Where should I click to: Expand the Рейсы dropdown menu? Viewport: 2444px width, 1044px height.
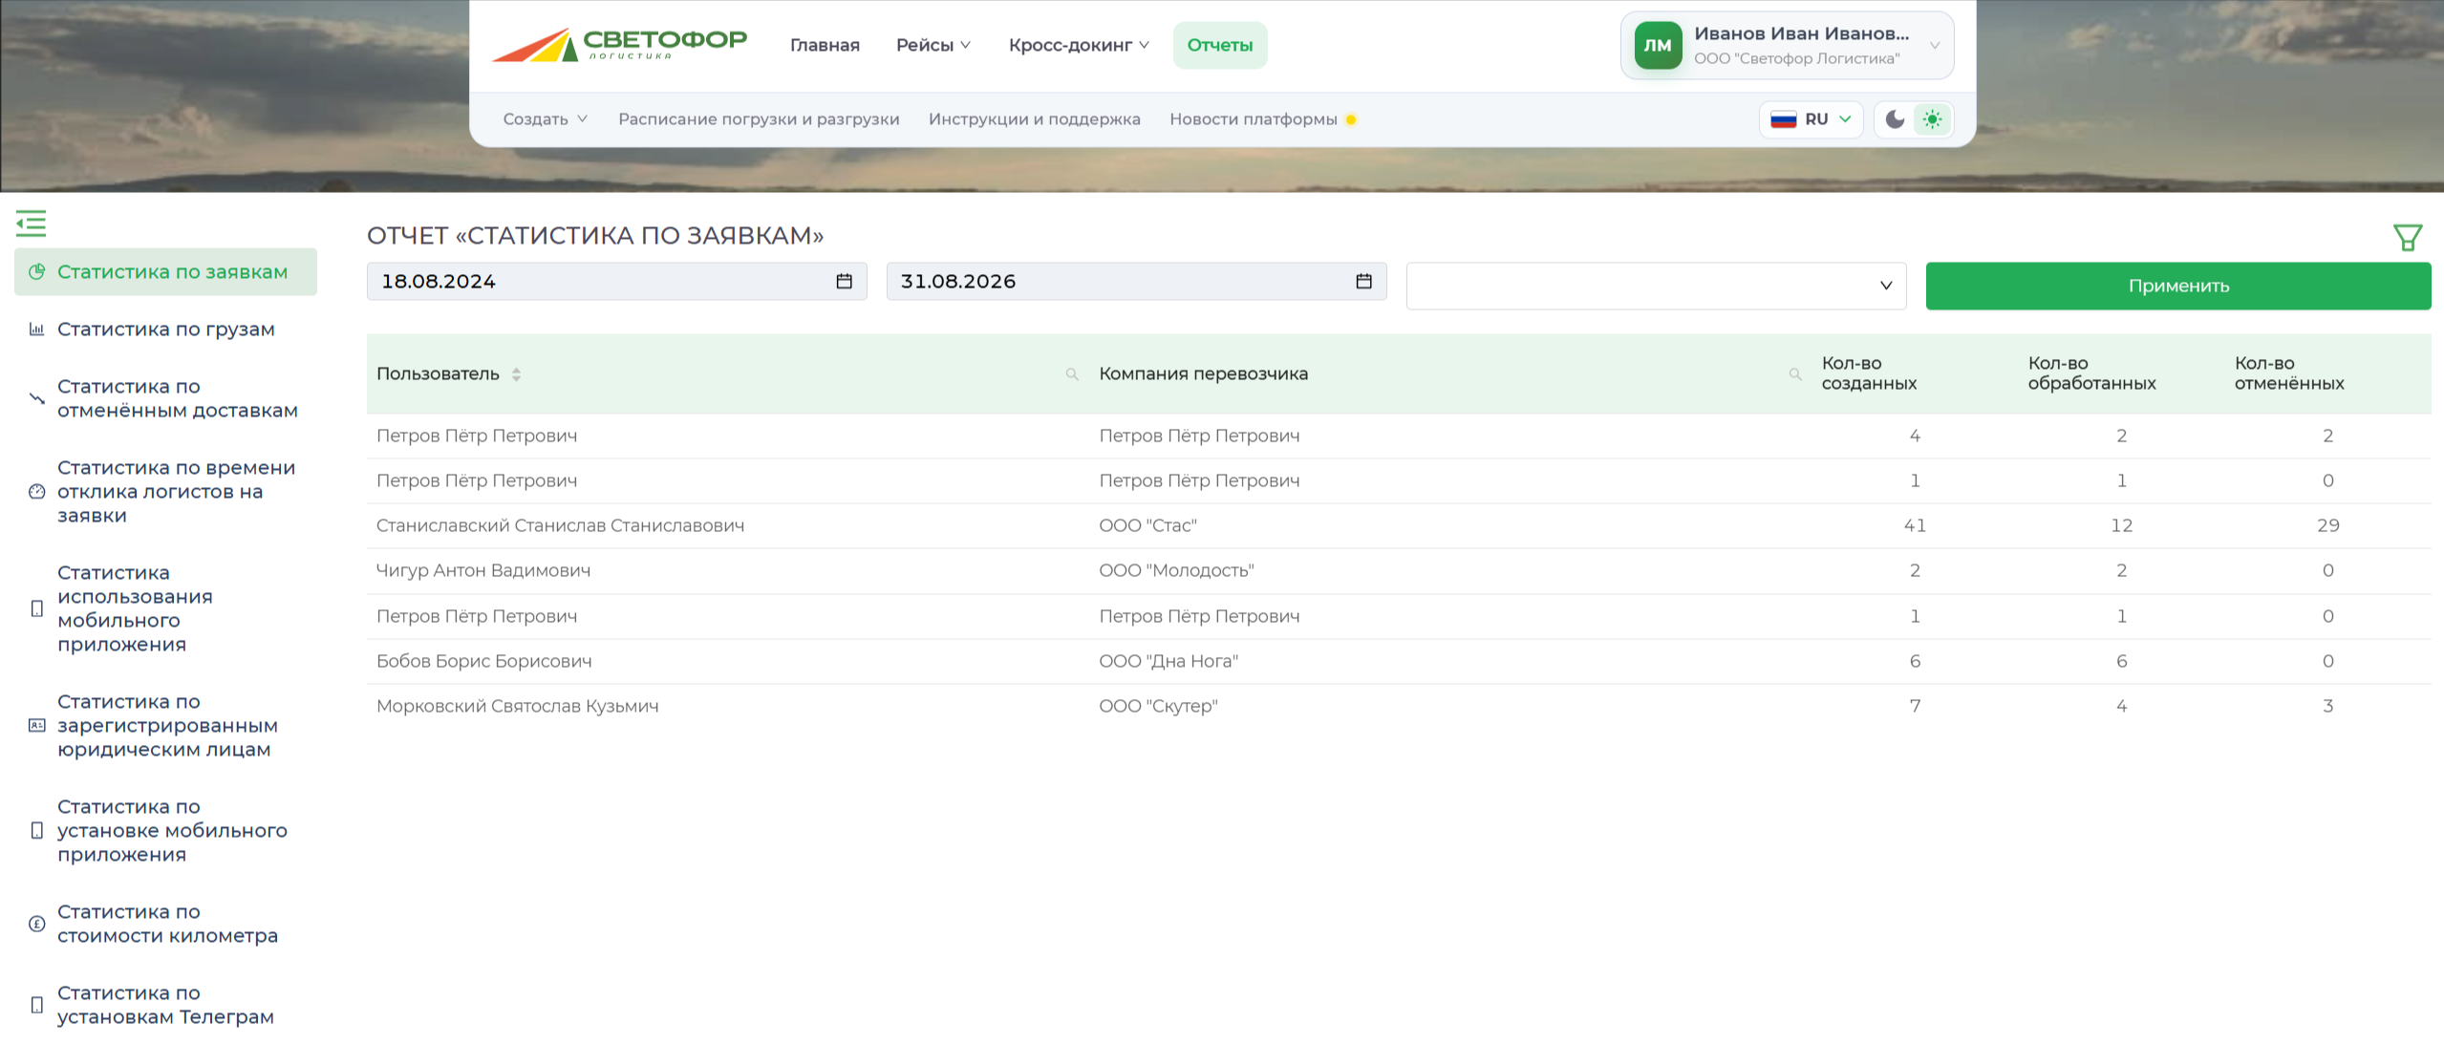click(933, 45)
